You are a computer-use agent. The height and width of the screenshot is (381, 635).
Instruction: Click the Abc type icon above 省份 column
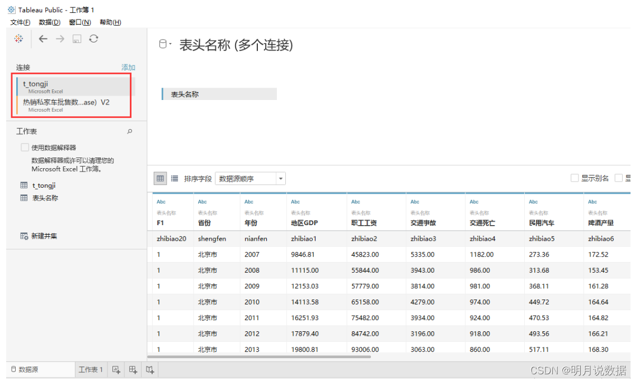pos(202,202)
